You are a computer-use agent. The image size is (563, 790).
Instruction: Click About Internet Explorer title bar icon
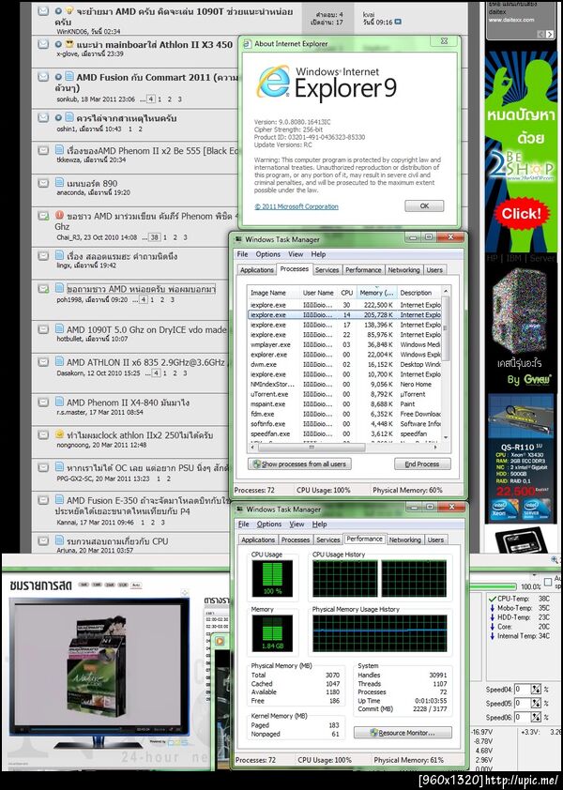pyautogui.click(x=248, y=44)
